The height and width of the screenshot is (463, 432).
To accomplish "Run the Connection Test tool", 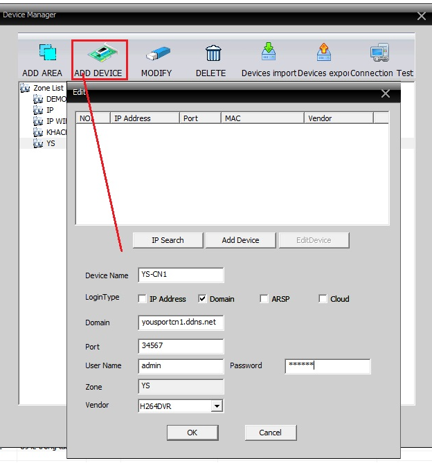I will [x=379, y=54].
